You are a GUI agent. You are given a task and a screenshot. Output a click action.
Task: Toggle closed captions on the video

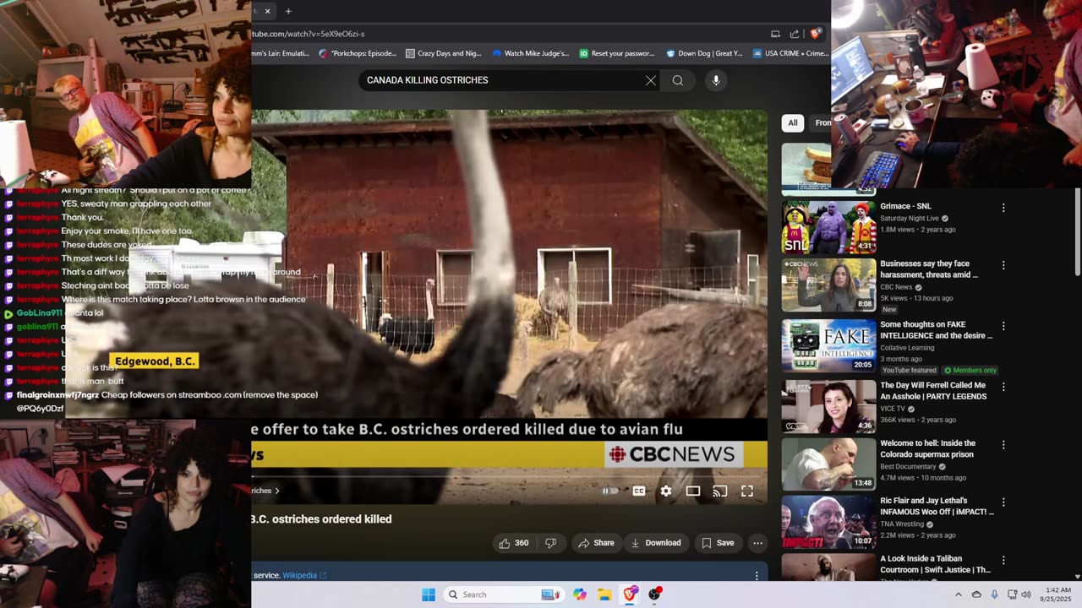click(x=639, y=491)
